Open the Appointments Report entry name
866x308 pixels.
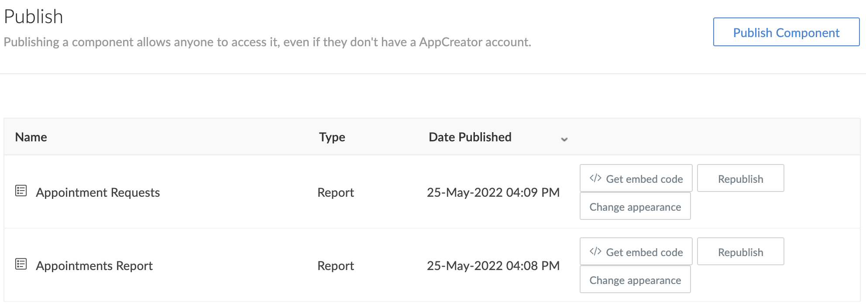(x=94, y=266)
